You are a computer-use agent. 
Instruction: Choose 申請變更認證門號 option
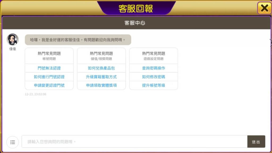pos(49,85)
